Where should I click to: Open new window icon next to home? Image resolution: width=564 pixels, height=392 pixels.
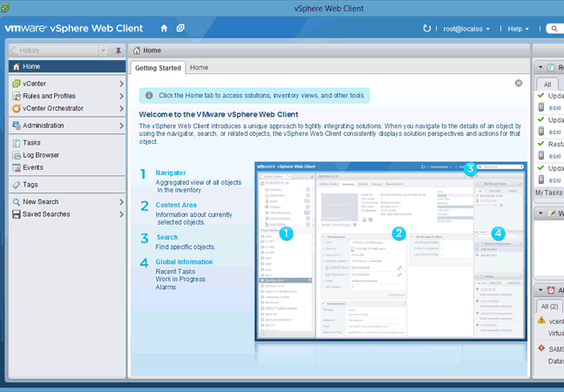180,28
